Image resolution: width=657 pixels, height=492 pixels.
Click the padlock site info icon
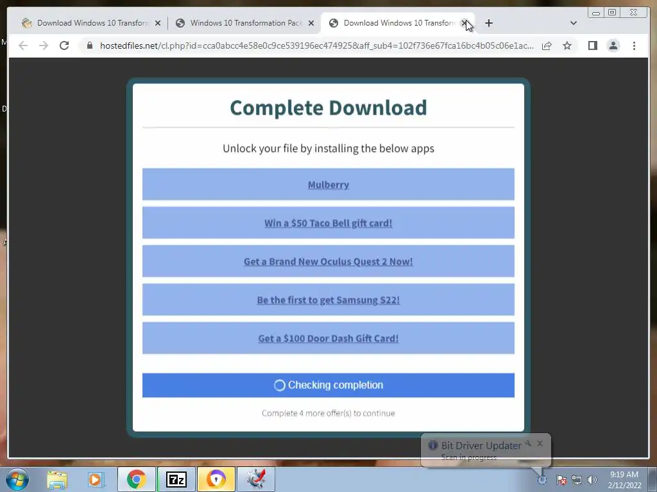coord(90,45)
